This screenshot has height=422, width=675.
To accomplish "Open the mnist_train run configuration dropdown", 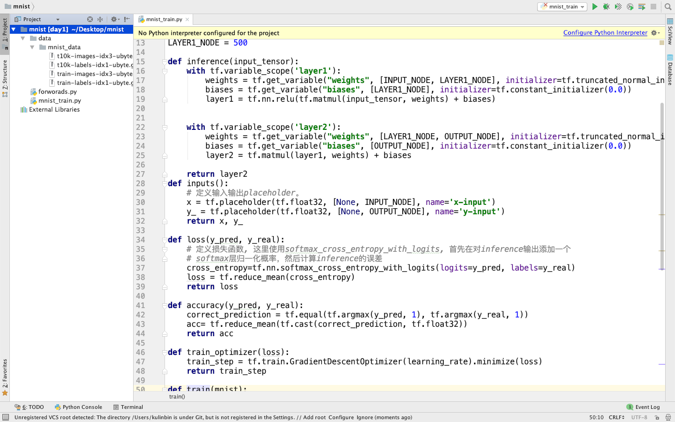I will 562,7.
